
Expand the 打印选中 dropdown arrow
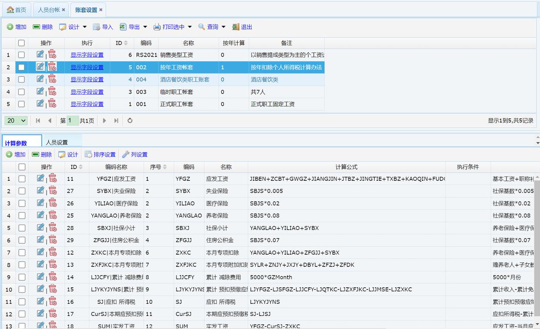[x=190, y=27]
